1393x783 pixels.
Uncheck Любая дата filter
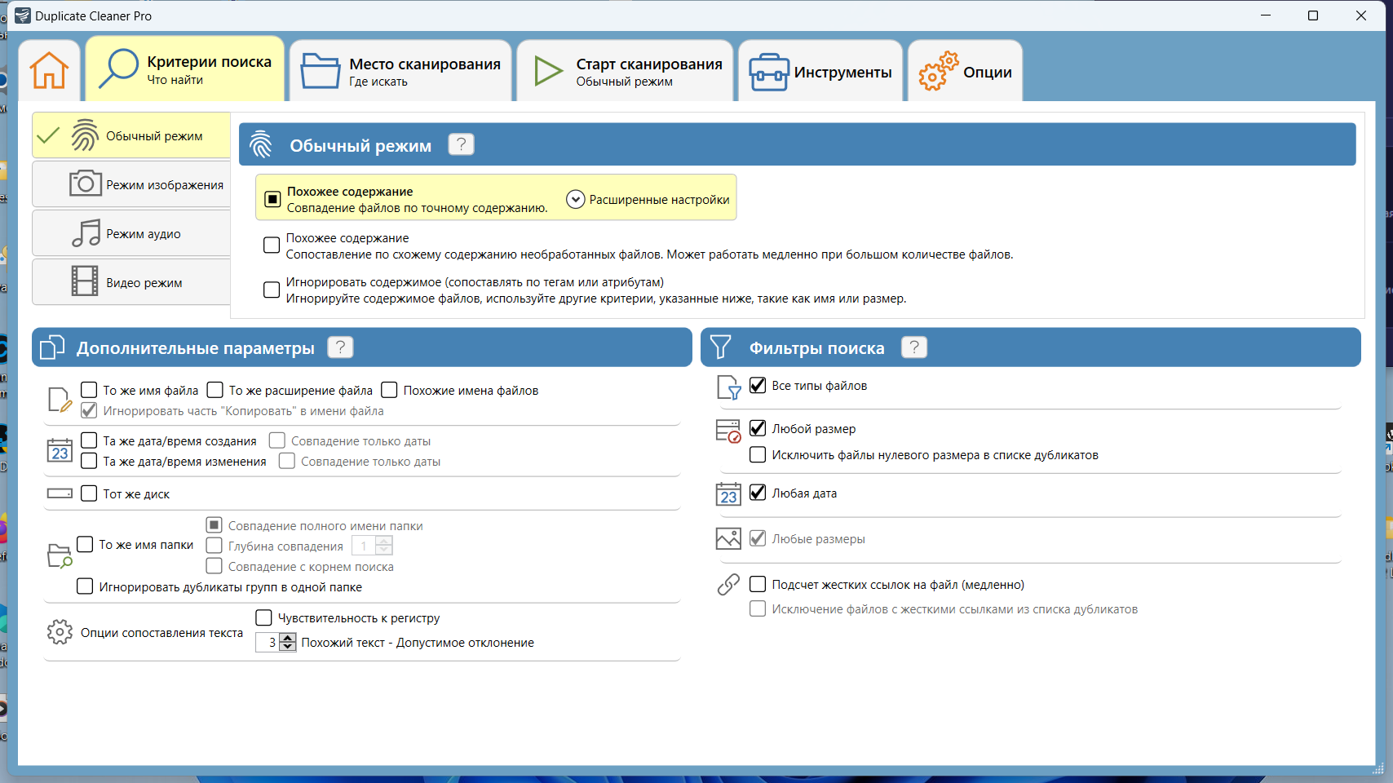[x=758, y=493]
